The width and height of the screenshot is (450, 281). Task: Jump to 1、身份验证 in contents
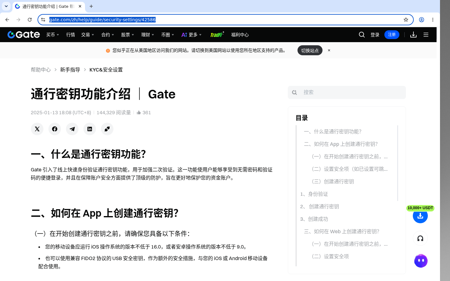pyautogui.click(x=314, y=194)
